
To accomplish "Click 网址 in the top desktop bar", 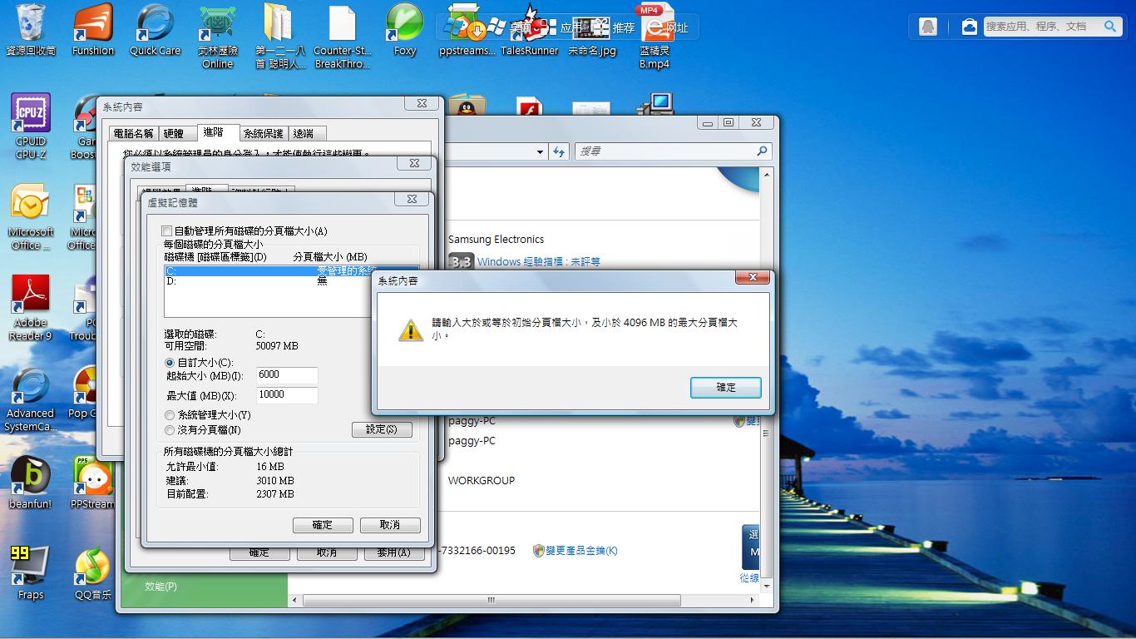I will [x=677, y=27].
